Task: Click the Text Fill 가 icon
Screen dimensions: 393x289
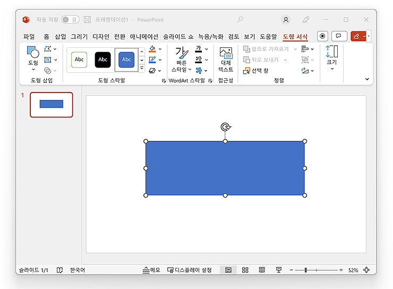Action: click(x=199, y=49)
